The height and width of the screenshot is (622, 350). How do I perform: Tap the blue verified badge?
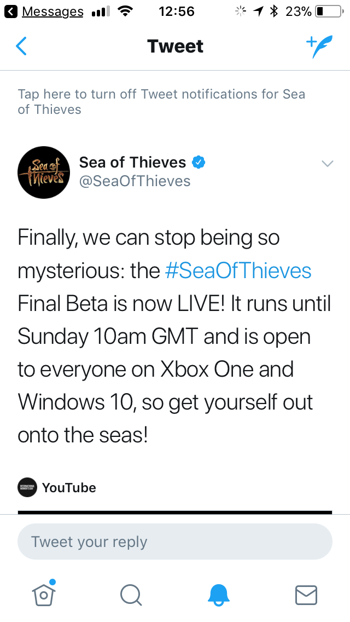[x=199, y=163]
